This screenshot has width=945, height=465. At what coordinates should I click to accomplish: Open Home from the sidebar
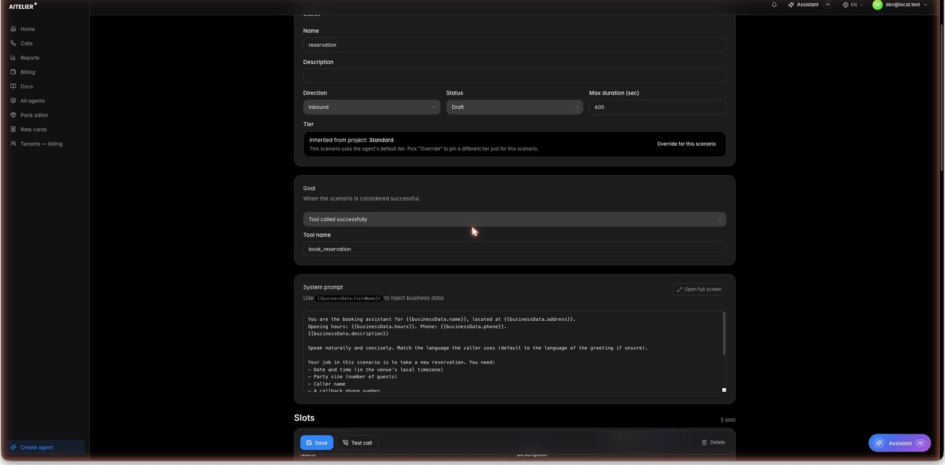[x=28, y=29]
